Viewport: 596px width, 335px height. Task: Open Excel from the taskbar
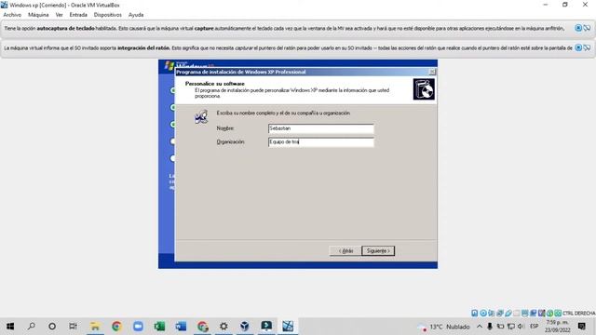pyautogui.click(x=159, y=327)
